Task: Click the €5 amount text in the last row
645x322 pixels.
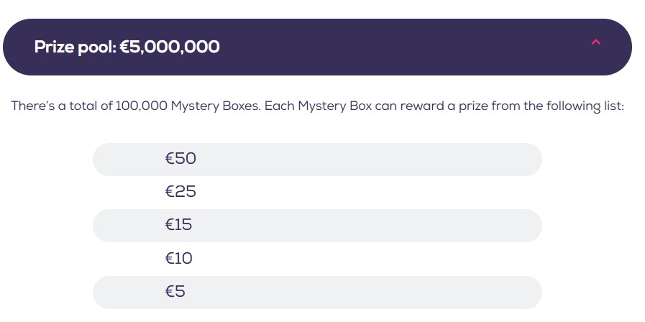Action: [x=176, y=292]
